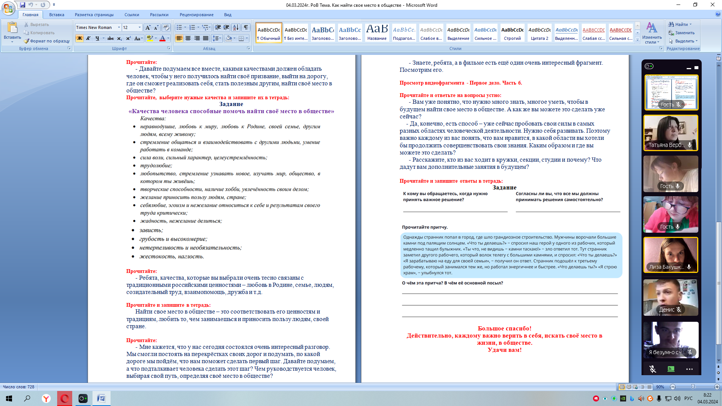Open the Office Button menu
This screenshot has width=722, height=406.
8,8
